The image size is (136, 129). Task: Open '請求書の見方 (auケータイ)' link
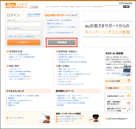(x=68, y=55)
